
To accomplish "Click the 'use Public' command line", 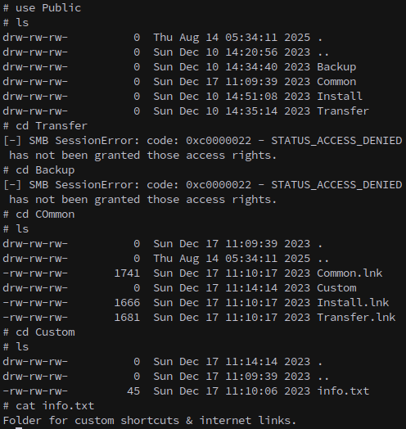I will pyautogui.click(x=48, y=8).
